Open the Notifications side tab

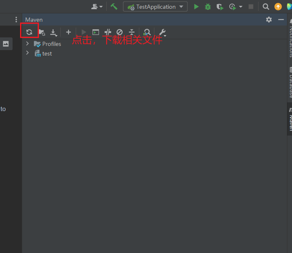point(290,38)
